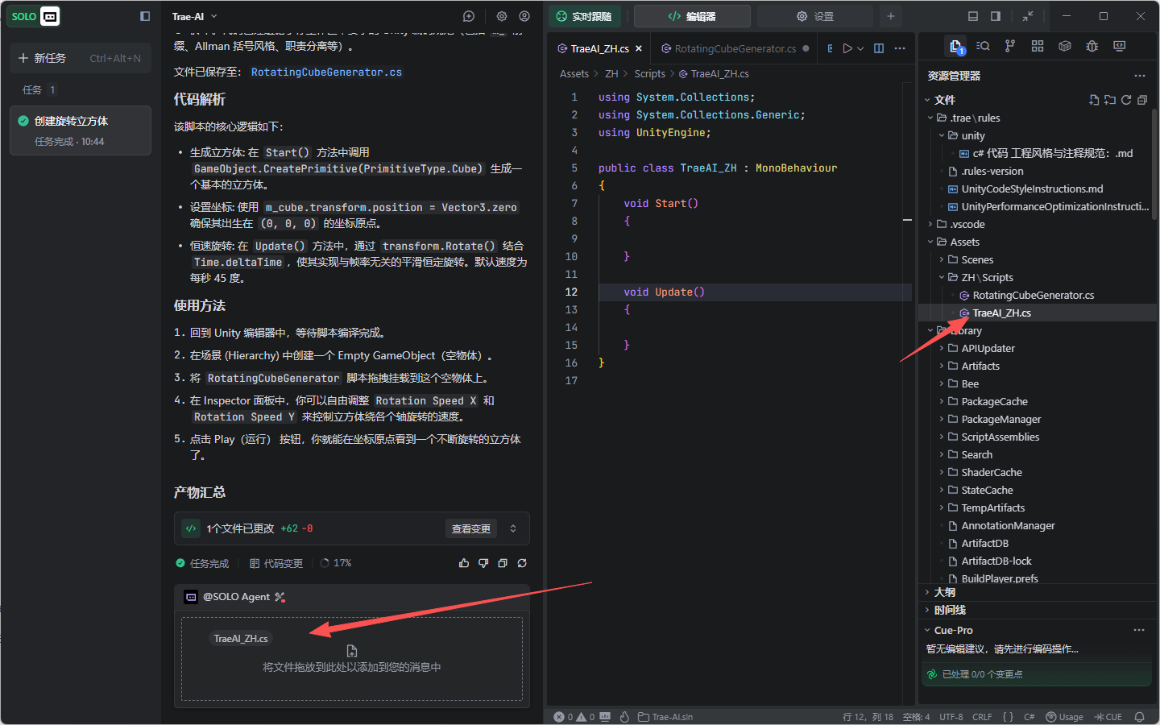Image resolution: width=1160 pixels, height=725 pixels.
Task: Open the Extensions grid icon
Action: [1038, 47]
